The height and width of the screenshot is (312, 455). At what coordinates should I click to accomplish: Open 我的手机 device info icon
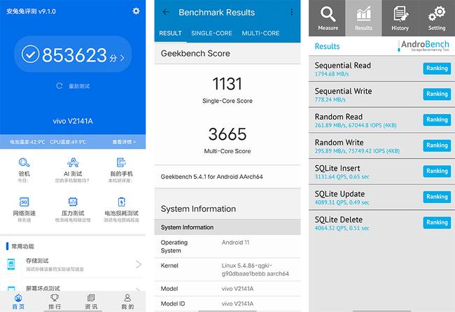pyautogui.click(x=121, y=164)
